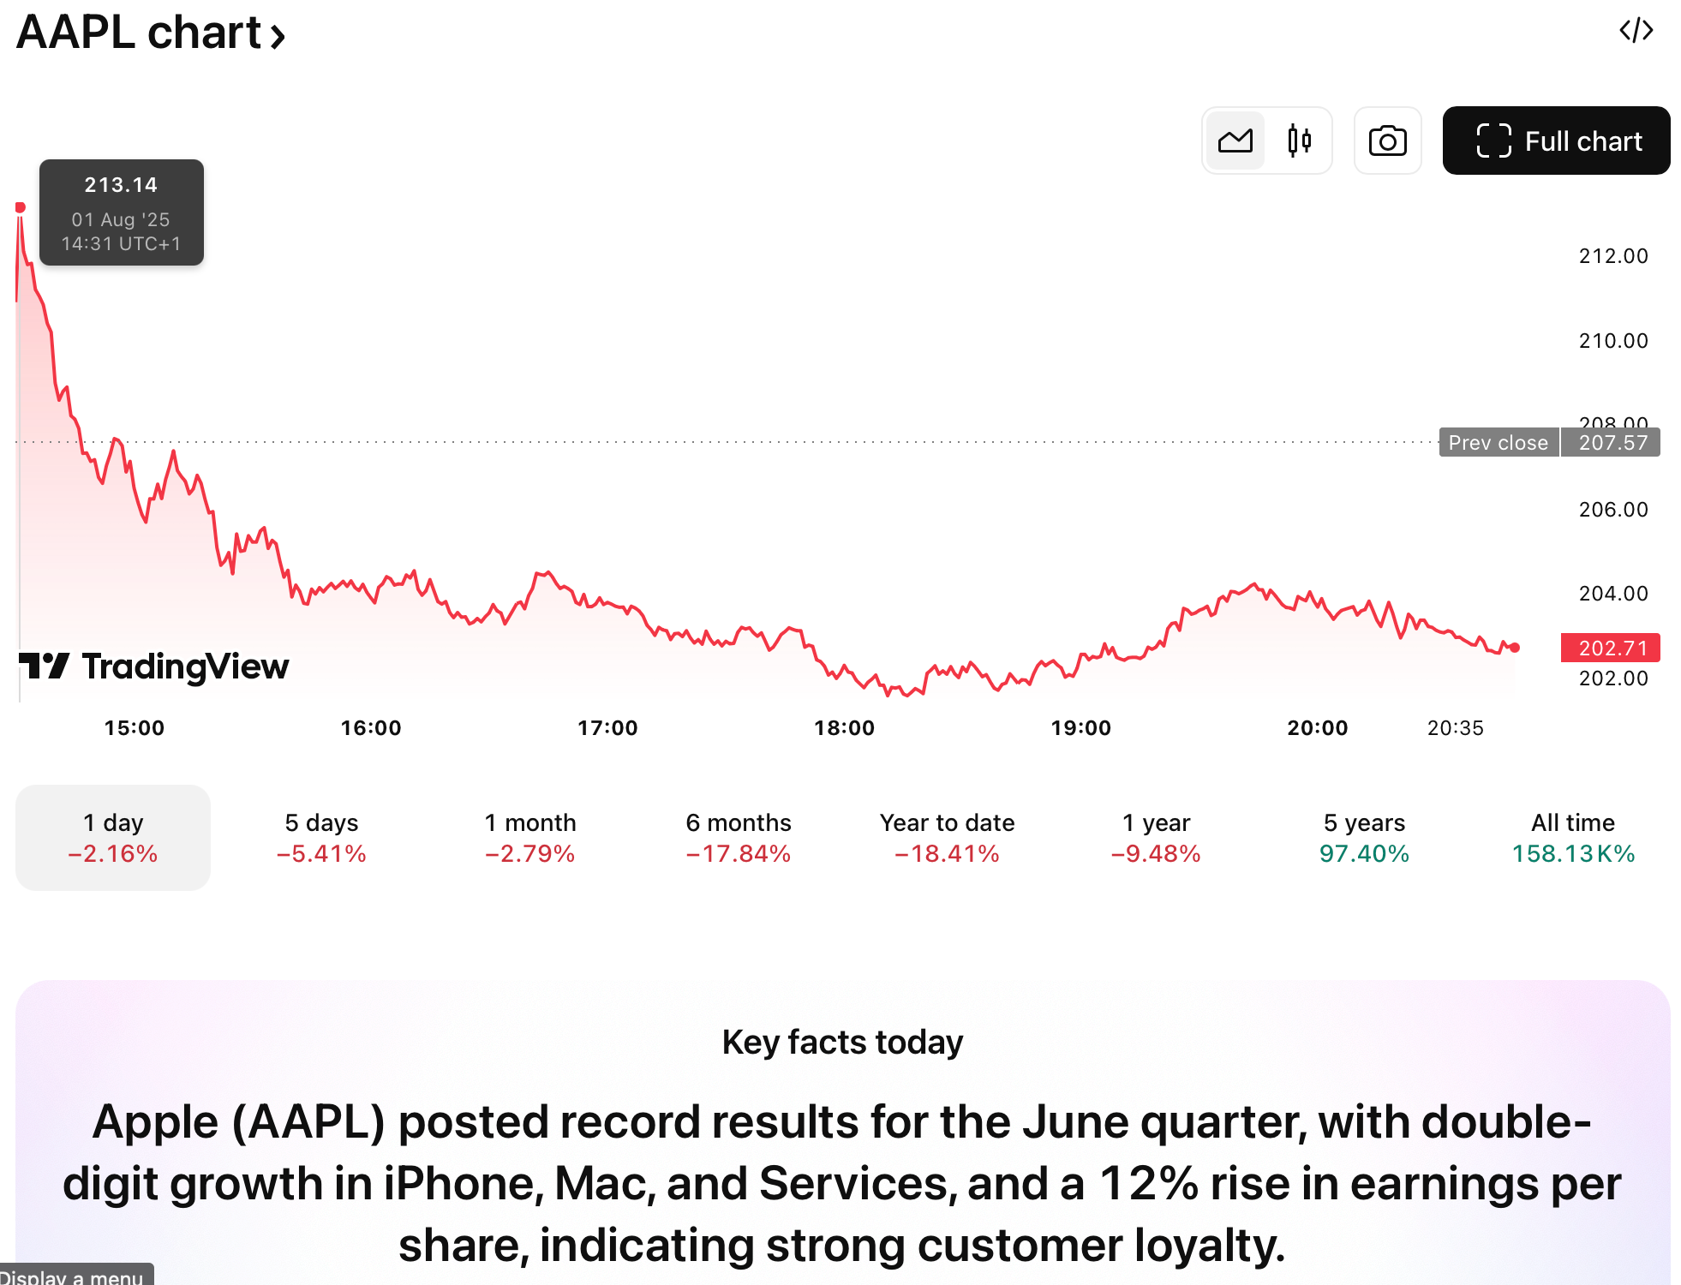Take a chart snapshot with camera icon
Viewport: 1681px width, 1285px height.
[x=1387, y=140]
